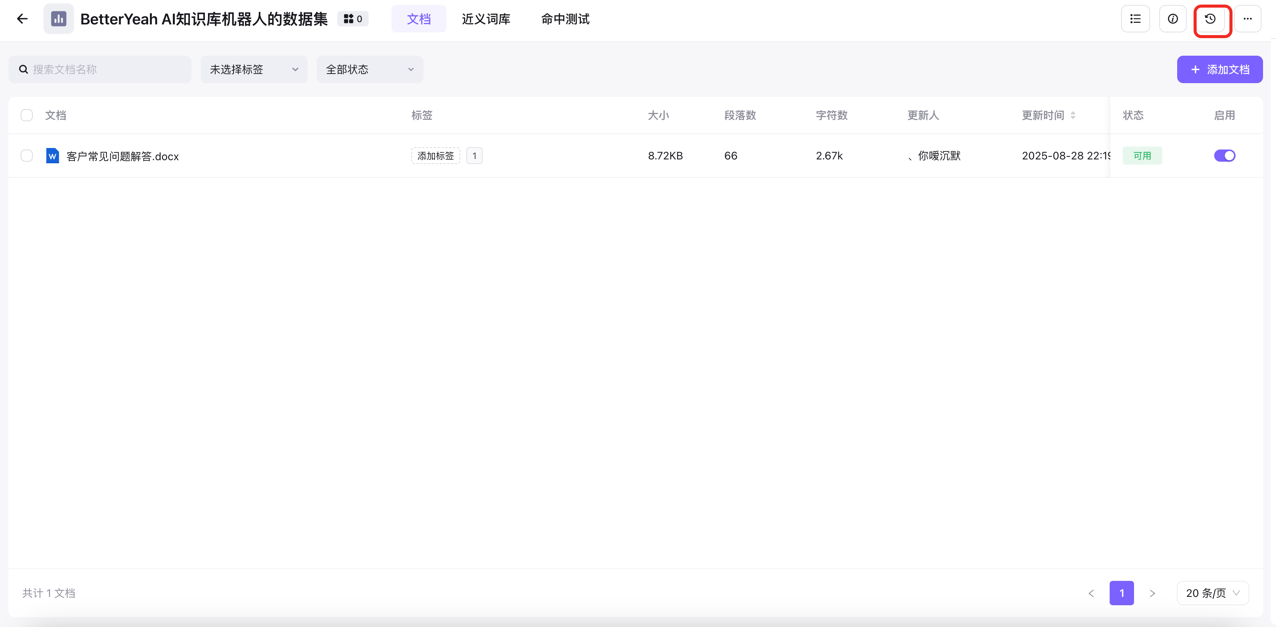The width and height of the screenshot is (1276, 627).
Task: Click the 更新人 column header
Action: coord(923,116)
